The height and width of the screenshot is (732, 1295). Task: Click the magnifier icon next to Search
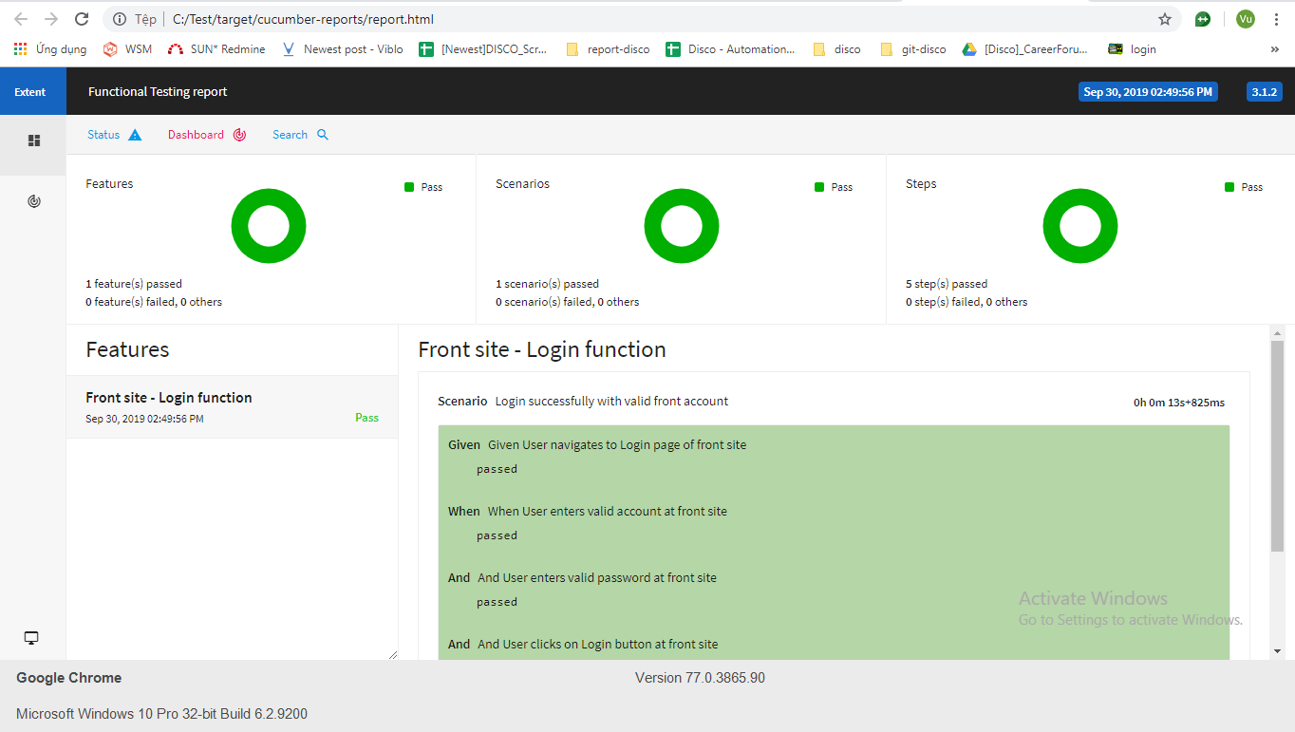point(323,135)
